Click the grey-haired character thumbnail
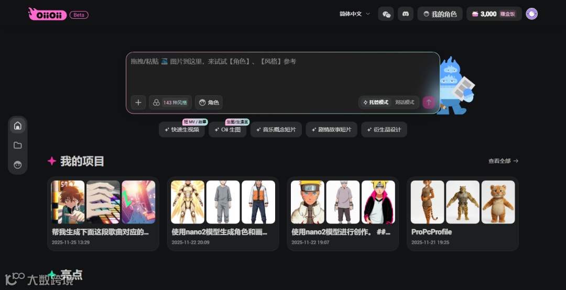The width and height of the screenshot is (566, 290). (343, 202)
